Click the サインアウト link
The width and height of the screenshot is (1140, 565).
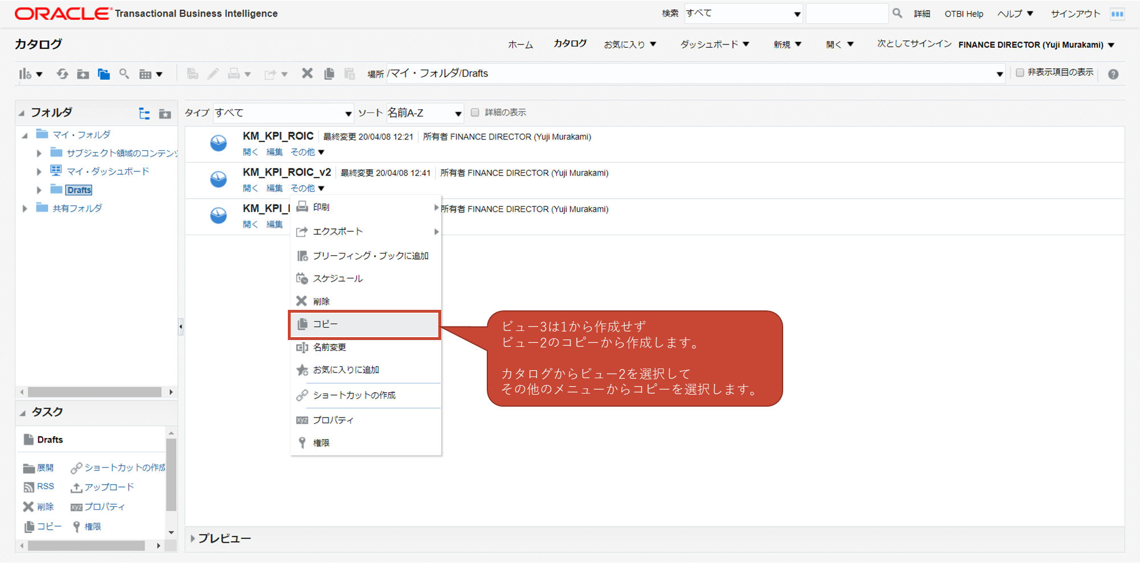click(1075, 14)
